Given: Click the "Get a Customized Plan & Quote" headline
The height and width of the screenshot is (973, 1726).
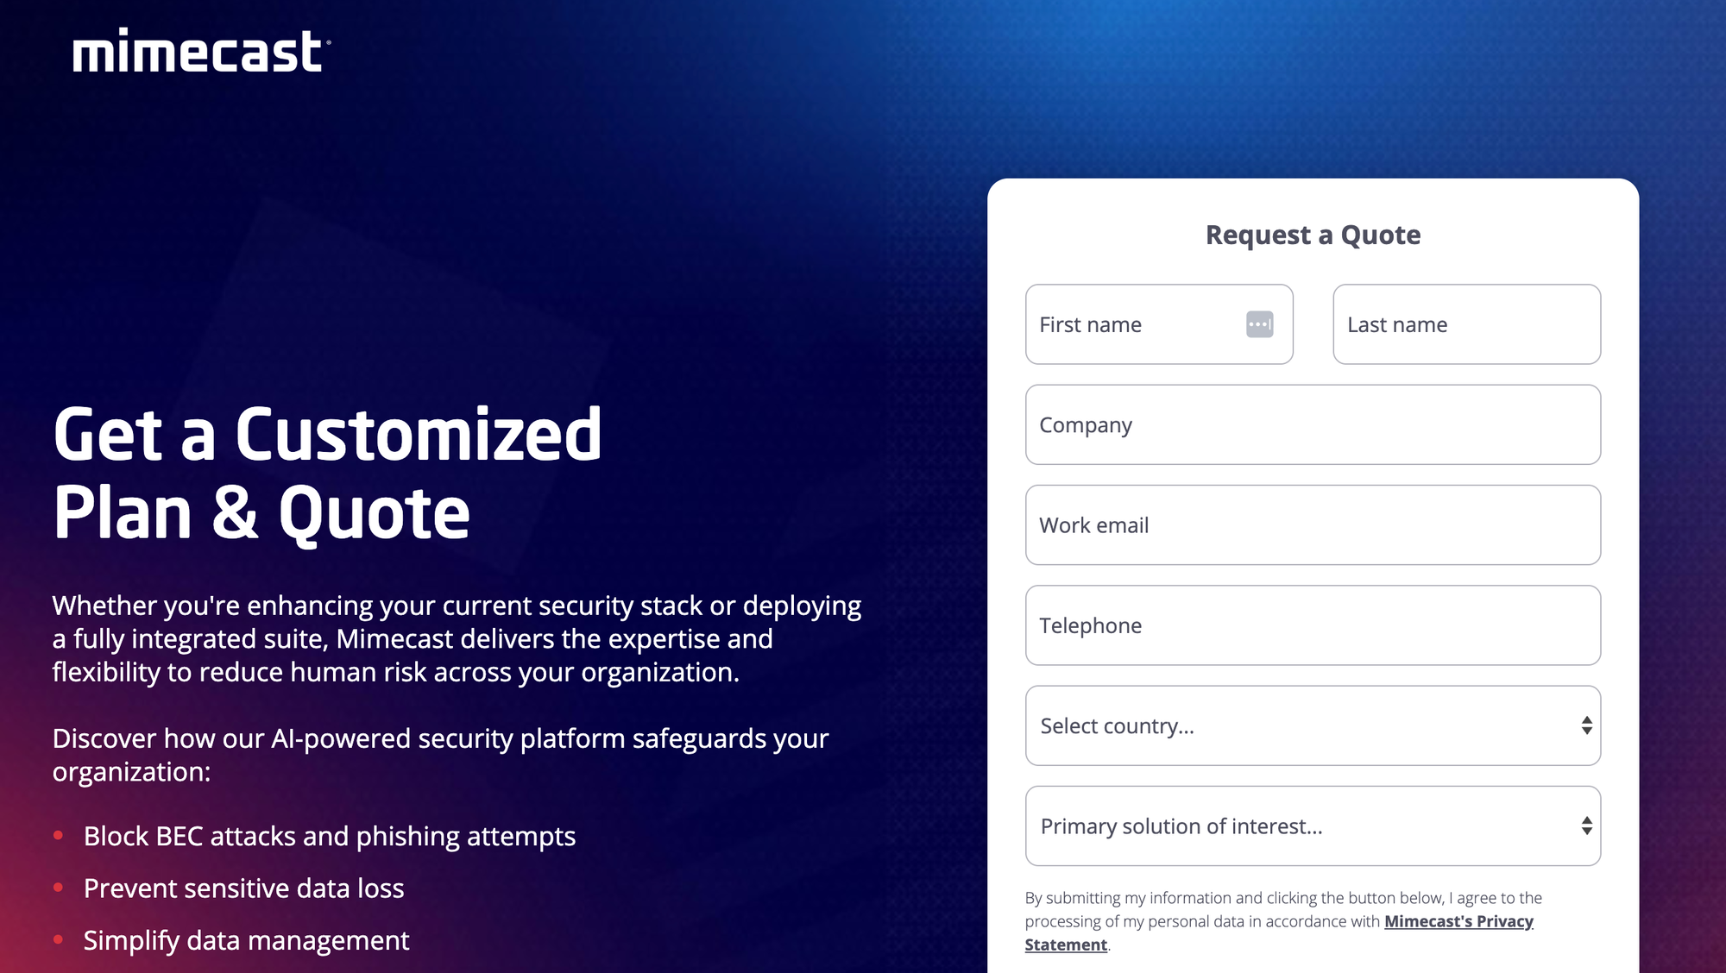Looking at the screenshot, I should (327, 473).
